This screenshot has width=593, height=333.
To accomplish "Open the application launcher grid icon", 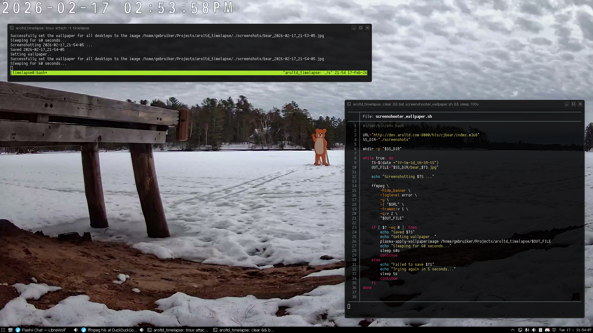I will (3, 330).
